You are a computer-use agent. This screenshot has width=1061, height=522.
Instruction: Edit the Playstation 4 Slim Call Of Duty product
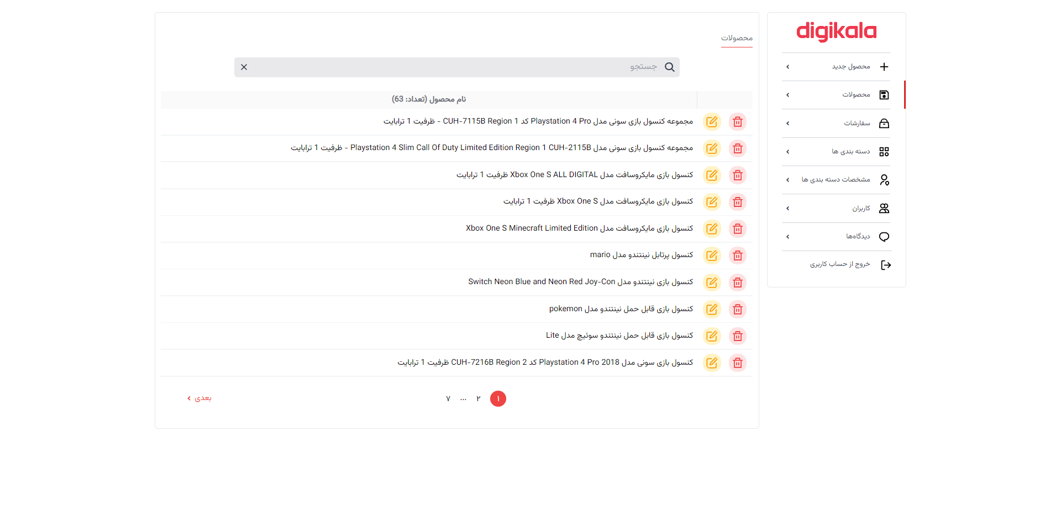pyautogui.click(x=712, y=148)
